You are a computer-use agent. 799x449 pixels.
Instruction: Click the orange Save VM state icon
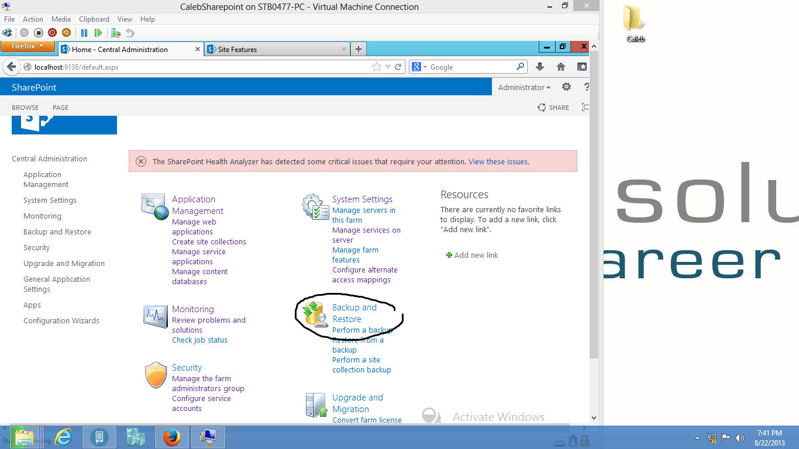(x=66, y=33)
